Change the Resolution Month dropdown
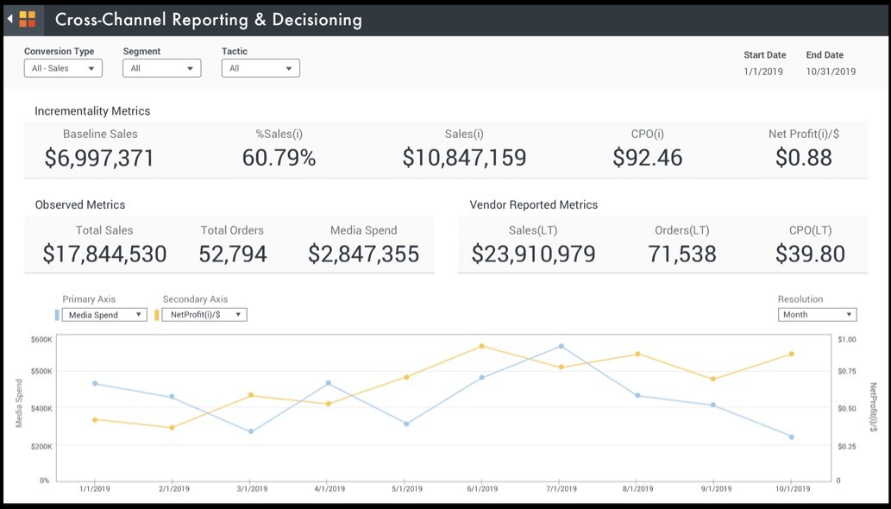The image size is (891, 509). [817, 315]
